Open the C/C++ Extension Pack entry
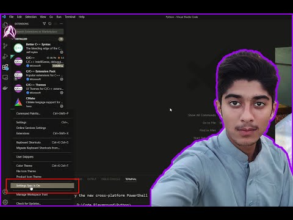 tap(38, 75)
